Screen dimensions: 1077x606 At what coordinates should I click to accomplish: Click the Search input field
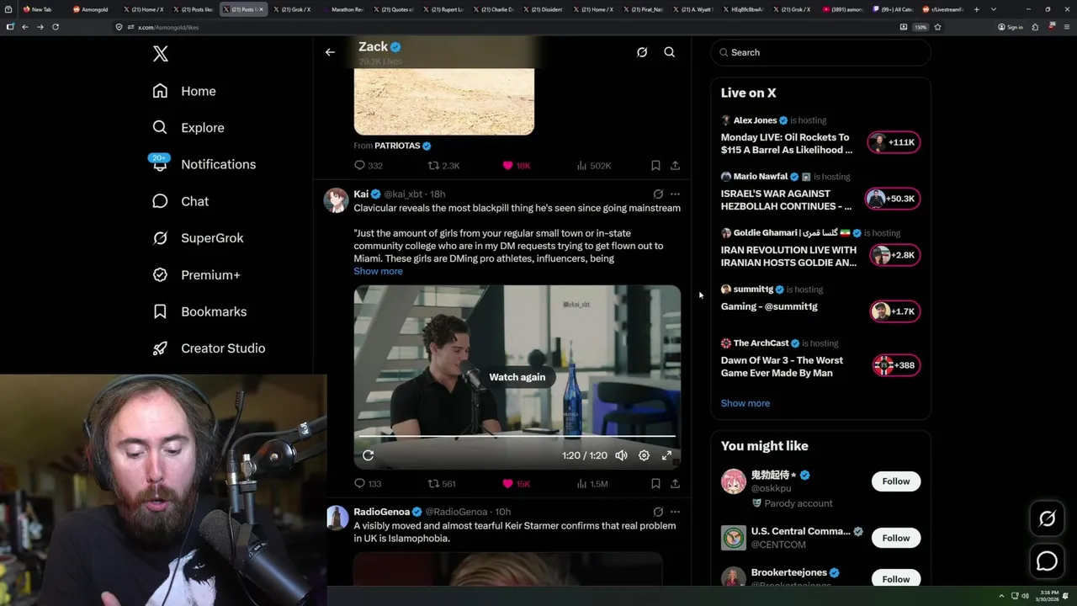(x=820, y=52)
